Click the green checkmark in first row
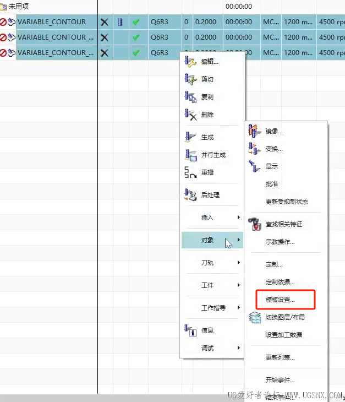The width and height of the screenshot is (345, 402). 136,22
